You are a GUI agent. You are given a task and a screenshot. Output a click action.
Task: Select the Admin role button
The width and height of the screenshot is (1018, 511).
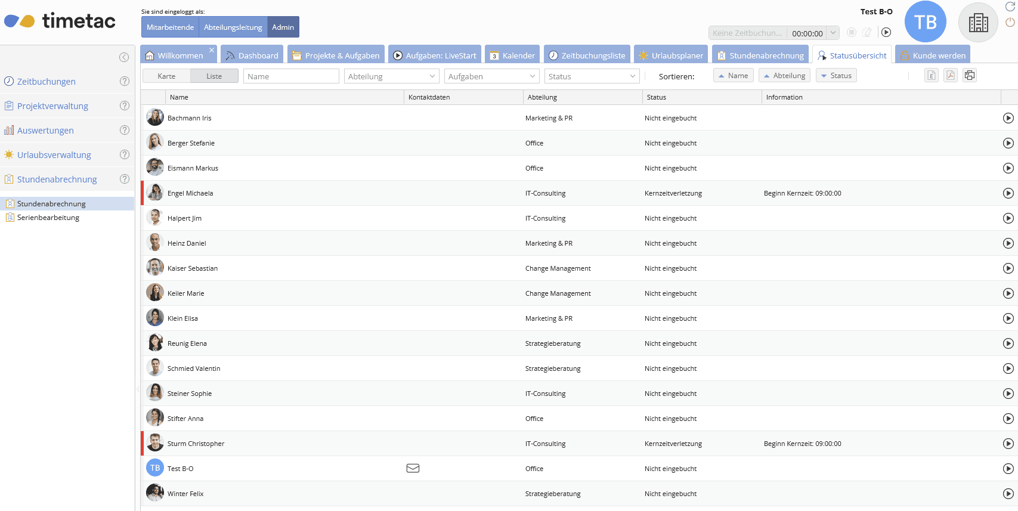[x=283, y=27]
